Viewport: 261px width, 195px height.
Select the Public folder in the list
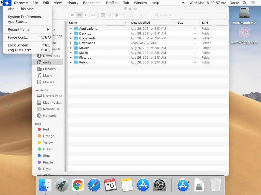point(148,62)
